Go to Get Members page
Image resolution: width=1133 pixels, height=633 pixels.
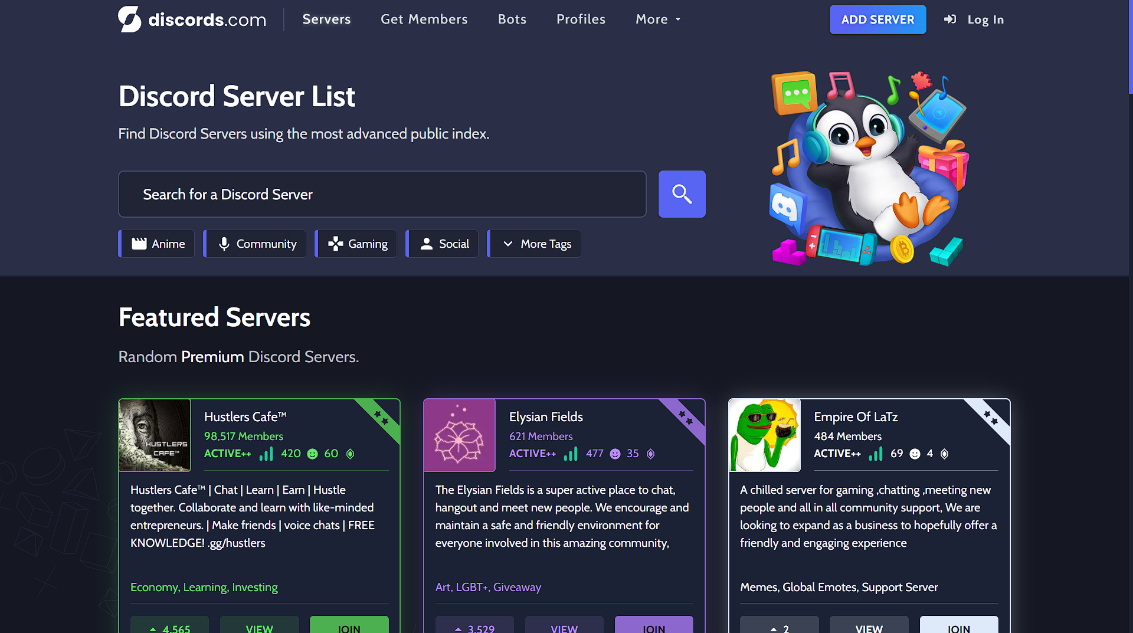(x=424, y=19)
